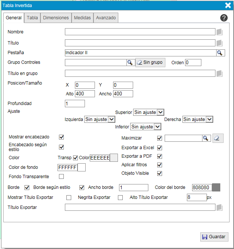Click the translate icon beside Nombre field

[x=219, y=32]
